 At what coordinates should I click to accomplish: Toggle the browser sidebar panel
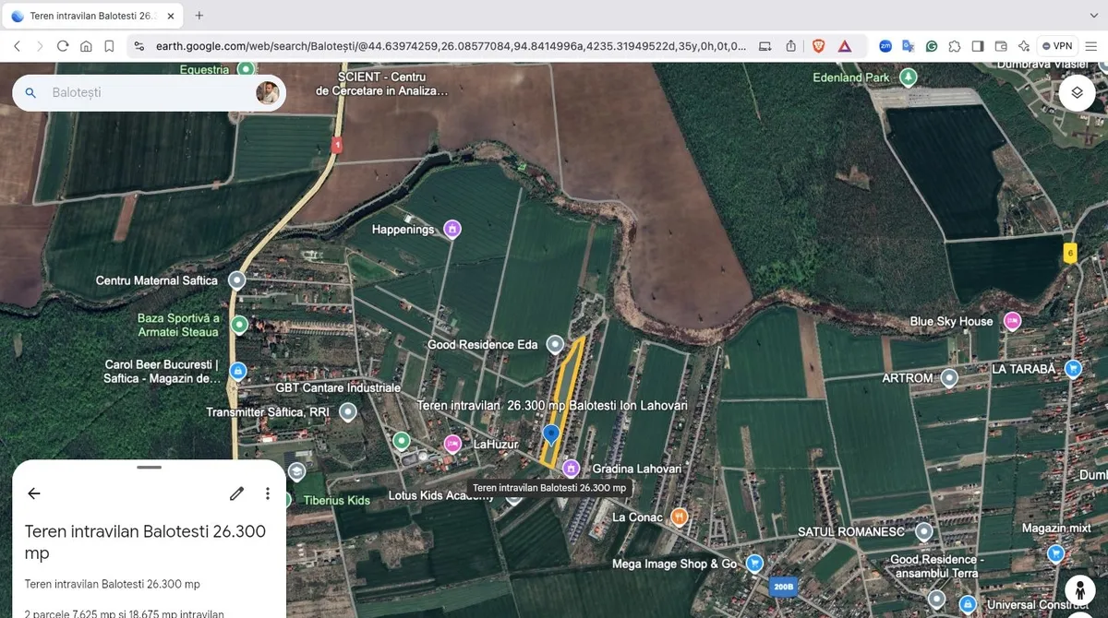point(978,46)
